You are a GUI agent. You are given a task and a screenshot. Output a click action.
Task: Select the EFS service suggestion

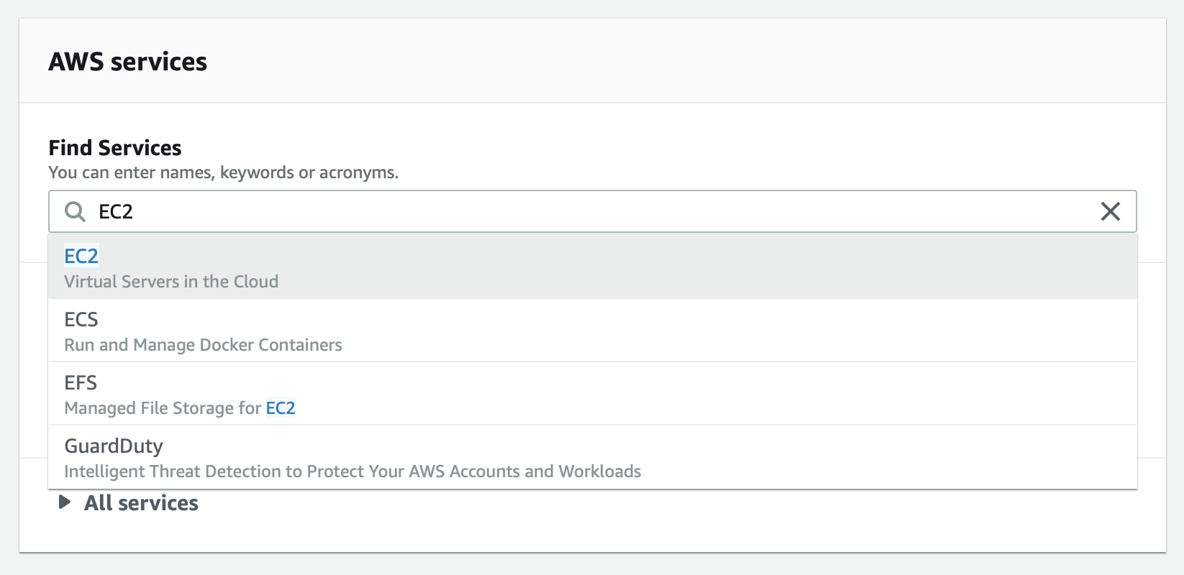[x=81, y=383]
